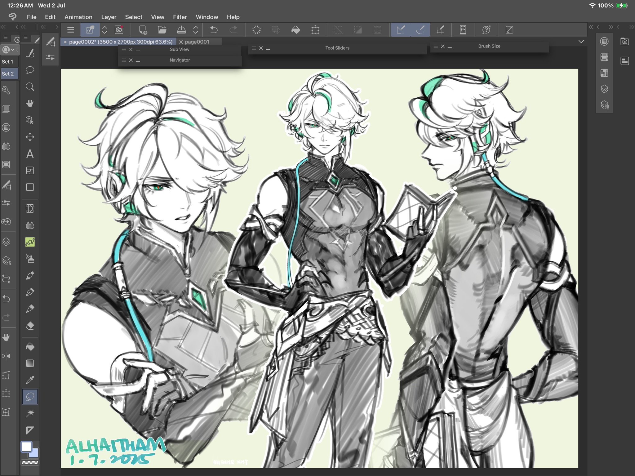Image resolution: width=635 pixels, height=476 pixels.
Task: Select the Operation object cube tool
Action: pyautogui.click(x=30, y=120)
